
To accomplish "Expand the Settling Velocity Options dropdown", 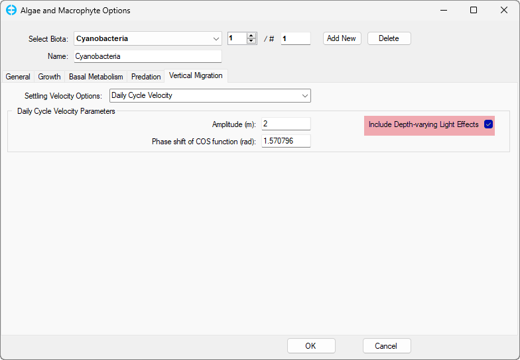I will [210, 96].
